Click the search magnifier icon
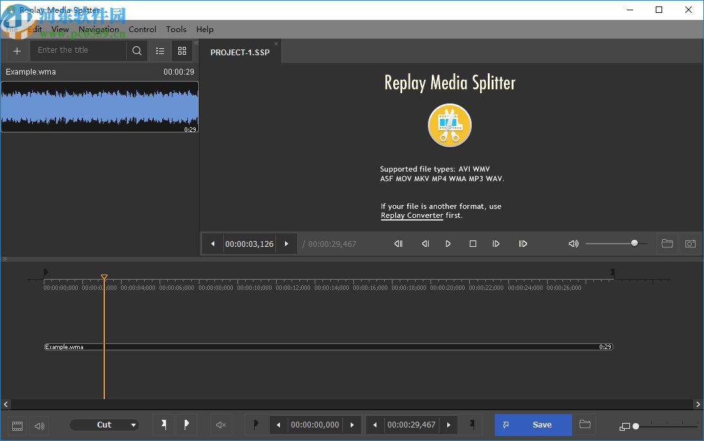The height and width of the screenshot is (441, 704). (x=137, y=50)
